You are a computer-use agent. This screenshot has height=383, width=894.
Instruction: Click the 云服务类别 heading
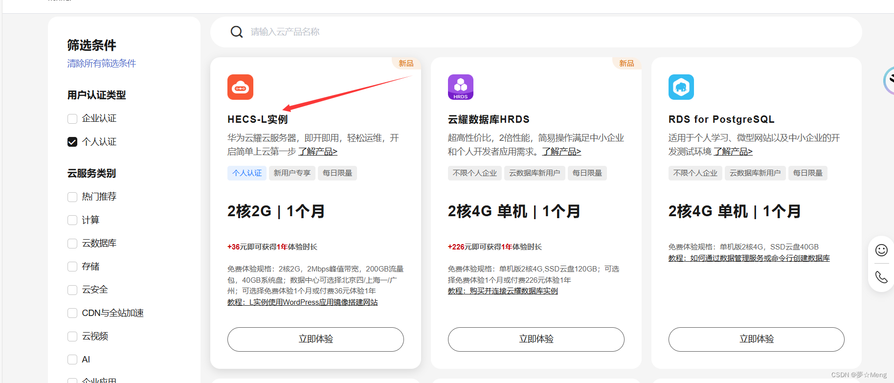point(91,173)
